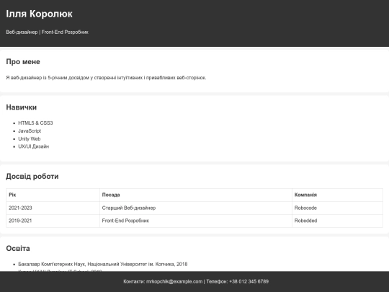Select the Robedded company cell
Viewport: 389px width, 292px height.
click(337, 221)
